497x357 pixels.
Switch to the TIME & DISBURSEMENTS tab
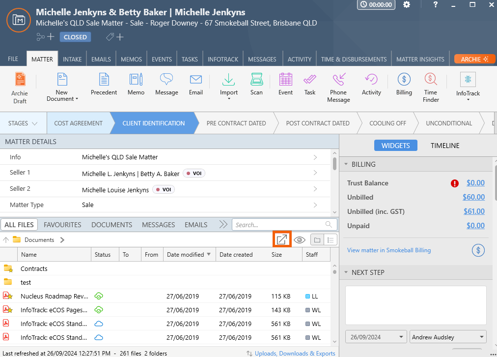click(354, 59)
